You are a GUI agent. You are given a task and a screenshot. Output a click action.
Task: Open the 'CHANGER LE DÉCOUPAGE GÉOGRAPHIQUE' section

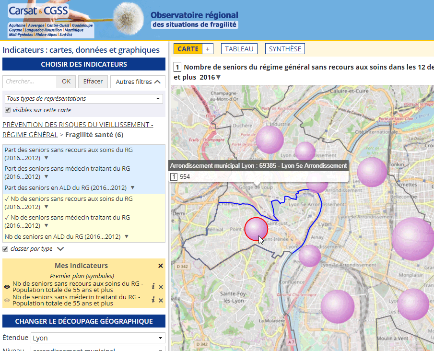pos(84,321)
